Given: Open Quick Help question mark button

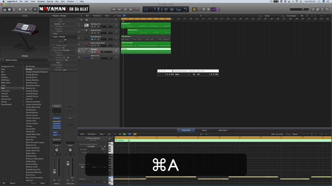Looking at the screenshot, I should click(20, 9).
